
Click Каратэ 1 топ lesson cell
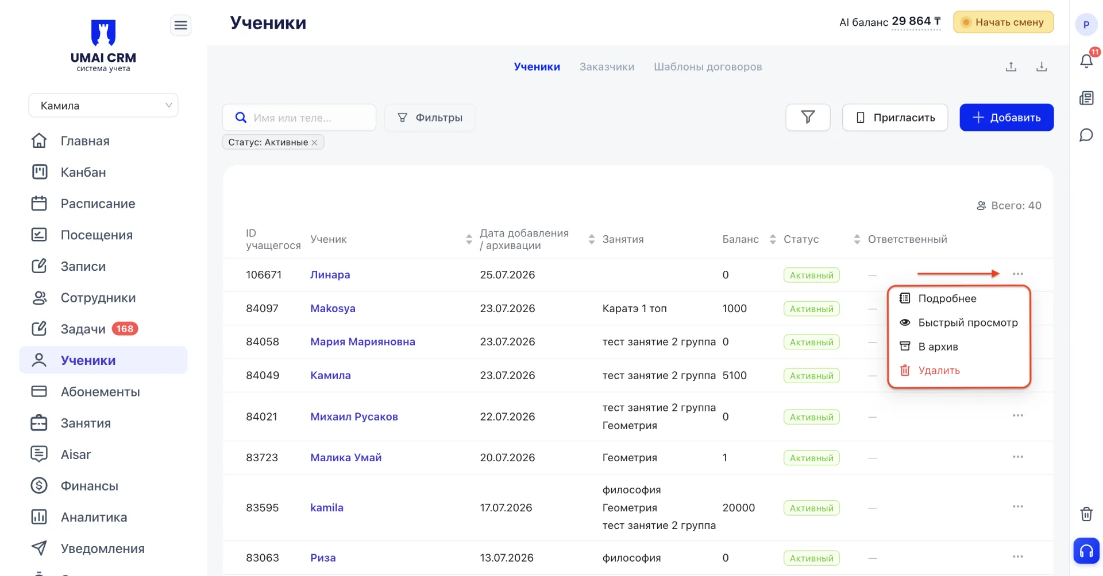(x=634, y=309)
